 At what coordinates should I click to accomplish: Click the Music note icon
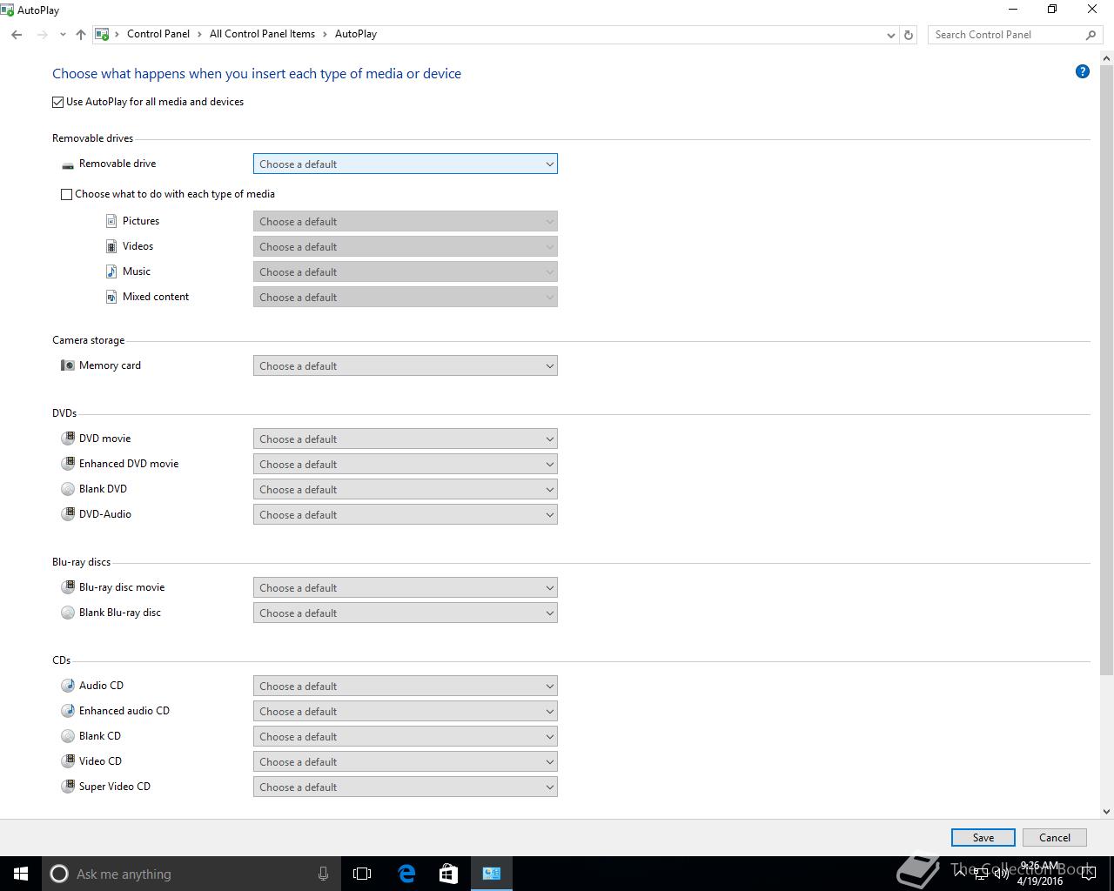(x=111, y=271)
